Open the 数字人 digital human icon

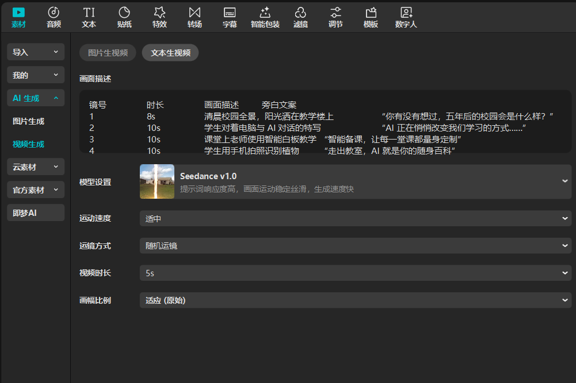click(406, 17)
